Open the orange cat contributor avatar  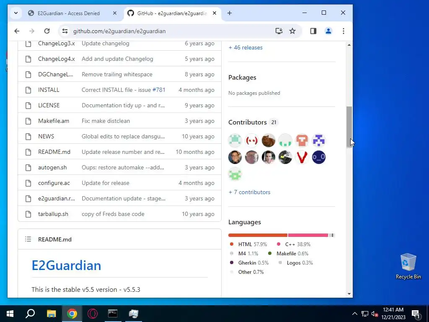point(269,140)
